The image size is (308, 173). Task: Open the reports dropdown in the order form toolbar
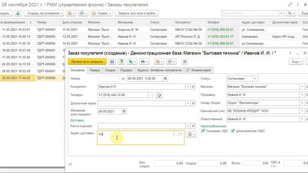click(x=171, y=62)
